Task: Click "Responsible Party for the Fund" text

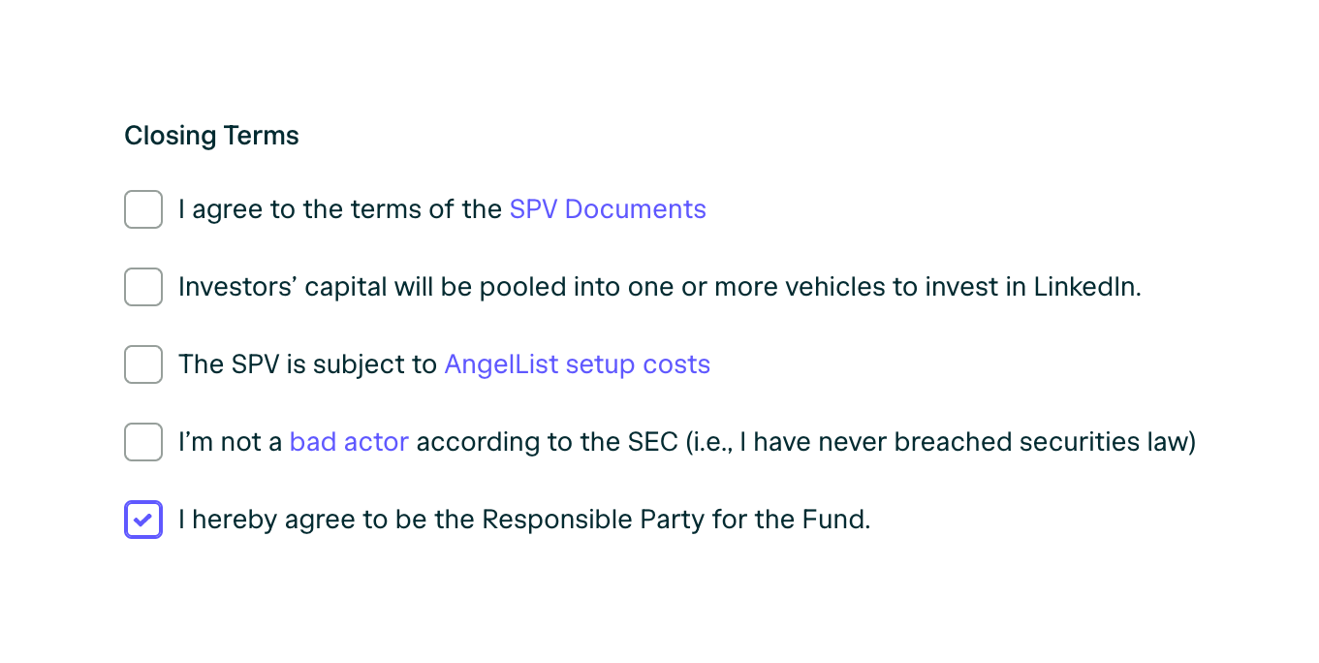Action: [x=675, y=520]
